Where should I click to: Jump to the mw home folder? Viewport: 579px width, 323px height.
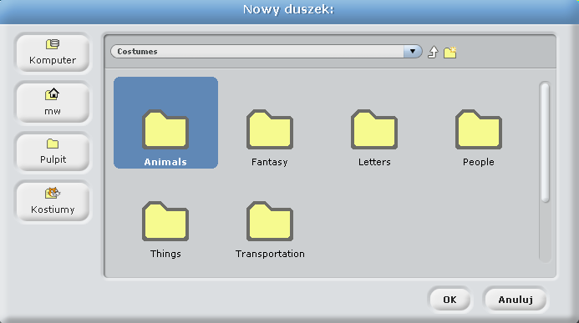53,103
